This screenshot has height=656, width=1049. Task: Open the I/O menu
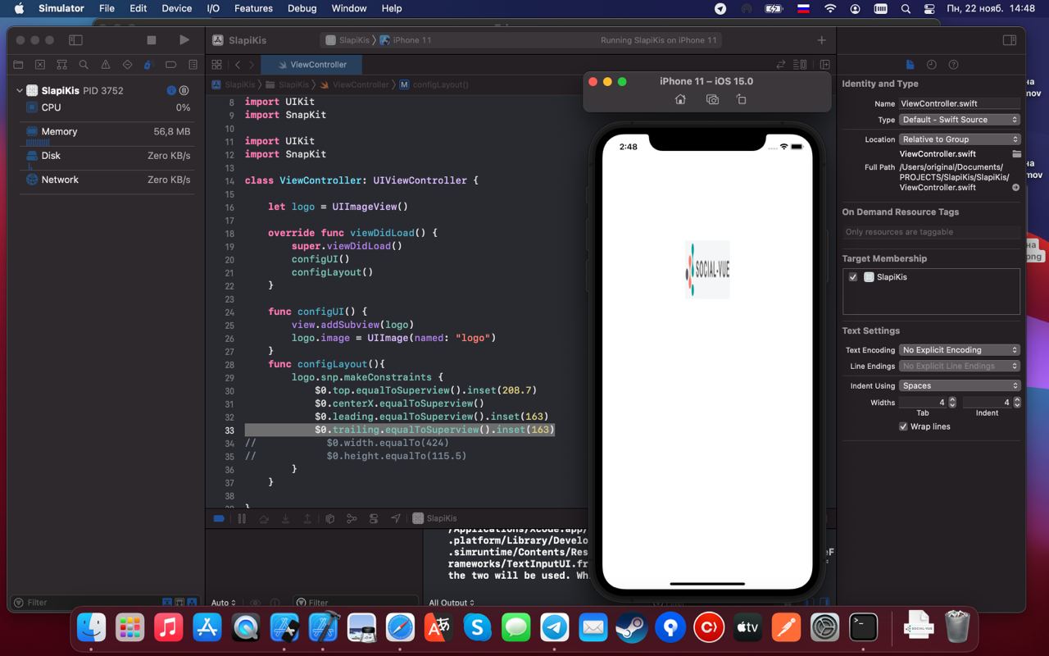click(x=213, y=8)
